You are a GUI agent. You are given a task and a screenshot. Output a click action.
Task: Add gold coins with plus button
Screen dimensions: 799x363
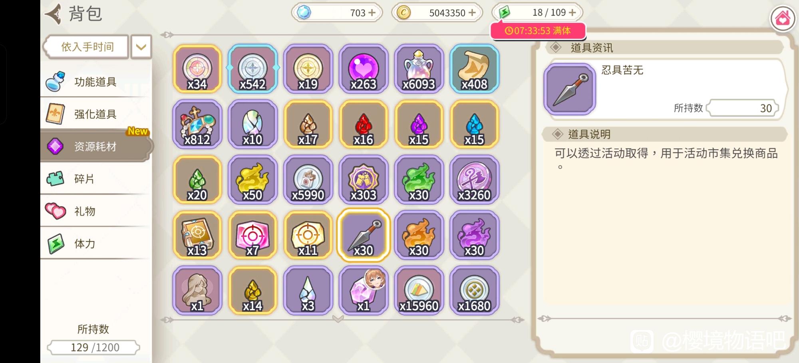pyautogui.click(x=472, y=13)
